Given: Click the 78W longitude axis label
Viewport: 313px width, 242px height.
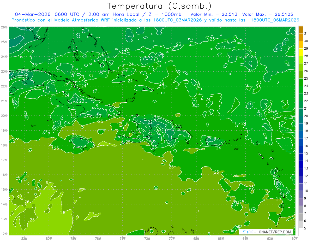Looking at the screenshot, I should 73,238.
